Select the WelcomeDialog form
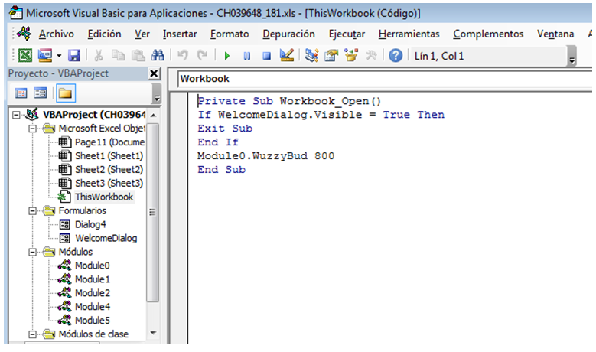Screen dimensions: 596x352 click(106, 238)
